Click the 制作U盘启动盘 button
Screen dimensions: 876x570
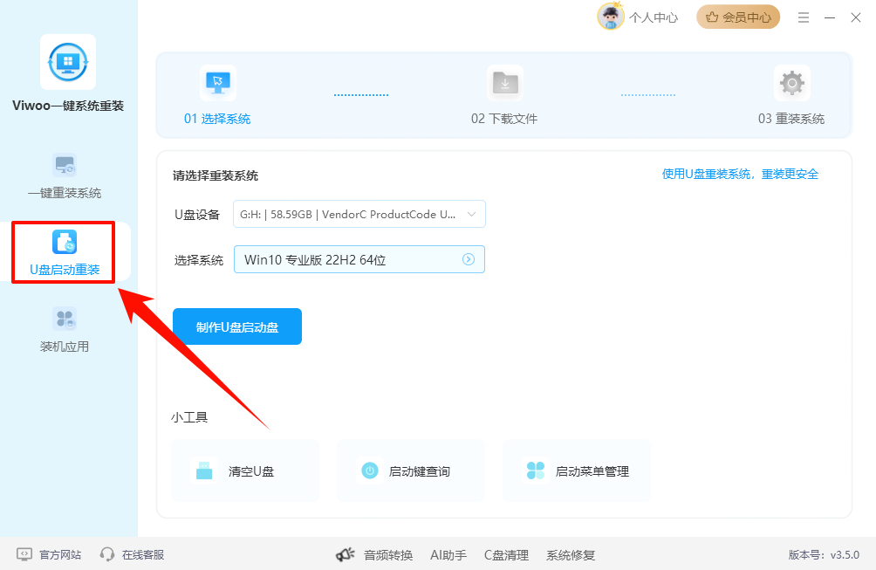[x=237, y=326]
